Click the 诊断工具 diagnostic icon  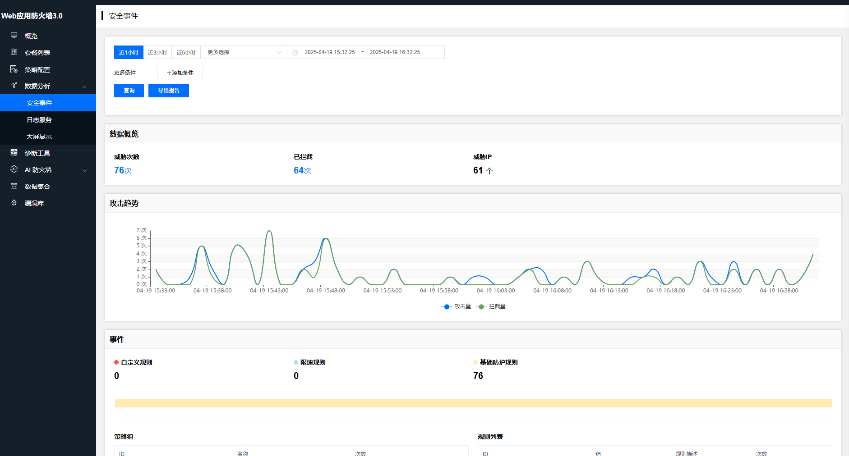point(14,153)
